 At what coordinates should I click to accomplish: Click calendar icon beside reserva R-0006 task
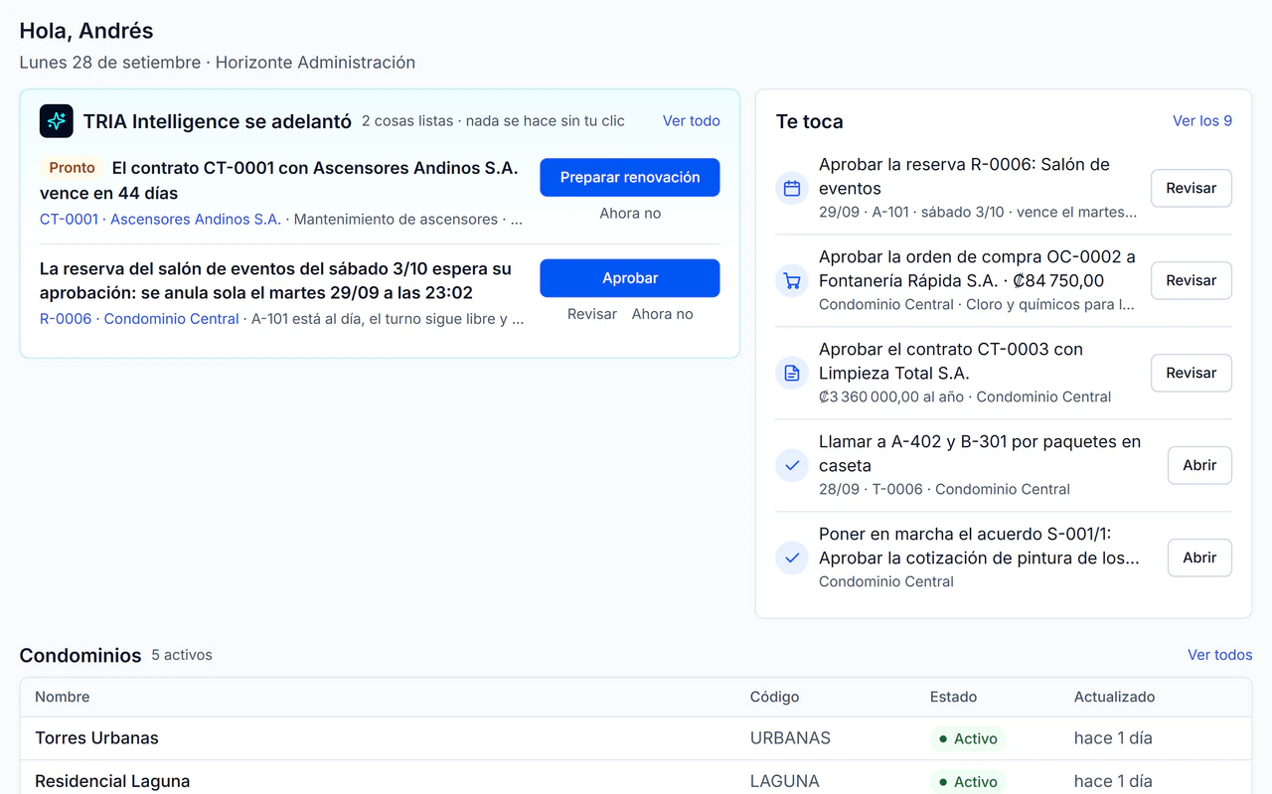point(792,188)
